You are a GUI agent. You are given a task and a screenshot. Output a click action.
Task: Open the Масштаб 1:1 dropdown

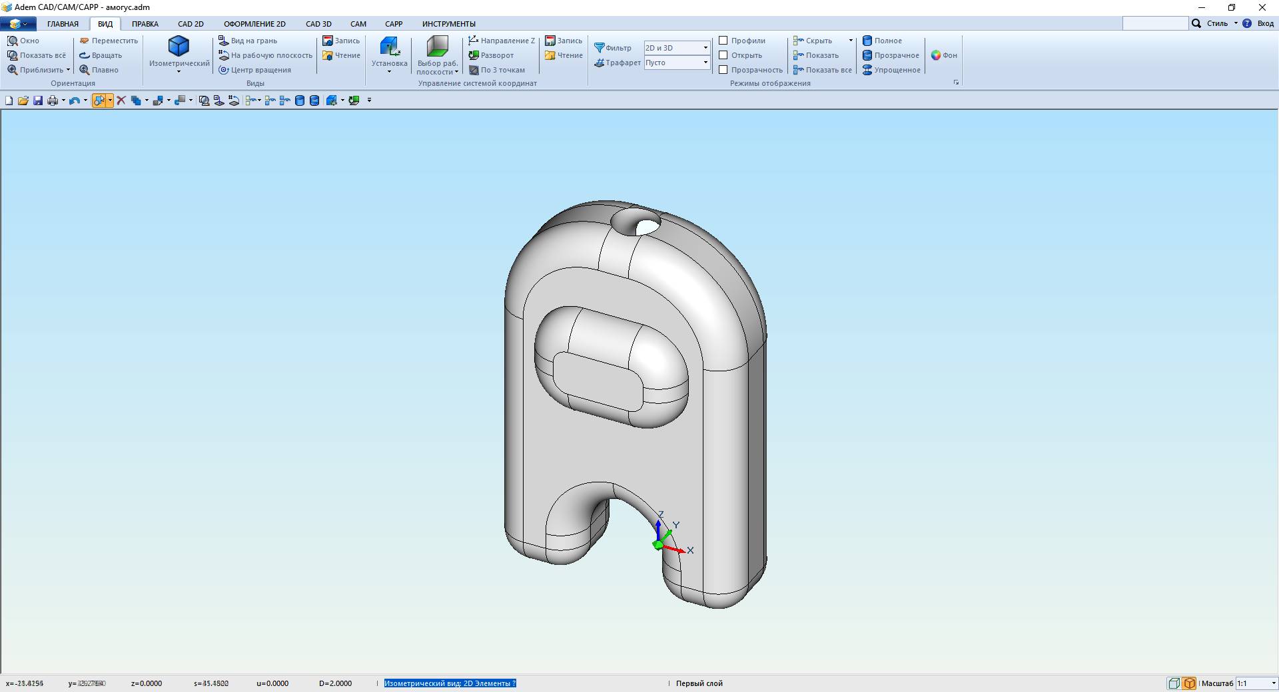(x=1256, y=683)
